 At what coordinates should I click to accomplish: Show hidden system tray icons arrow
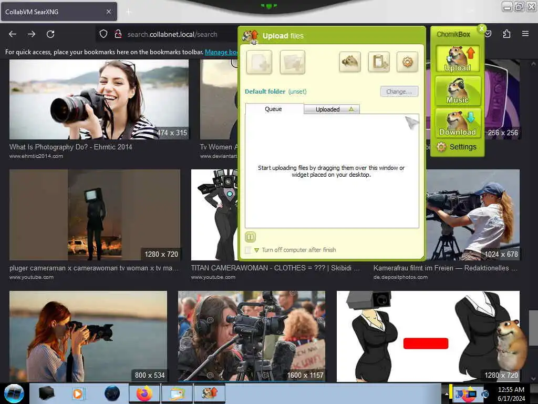coord(446,394)
